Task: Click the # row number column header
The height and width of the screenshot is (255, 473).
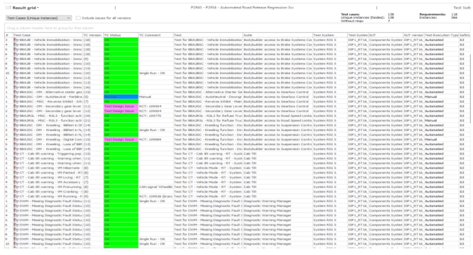Action: tap(9, 35)
